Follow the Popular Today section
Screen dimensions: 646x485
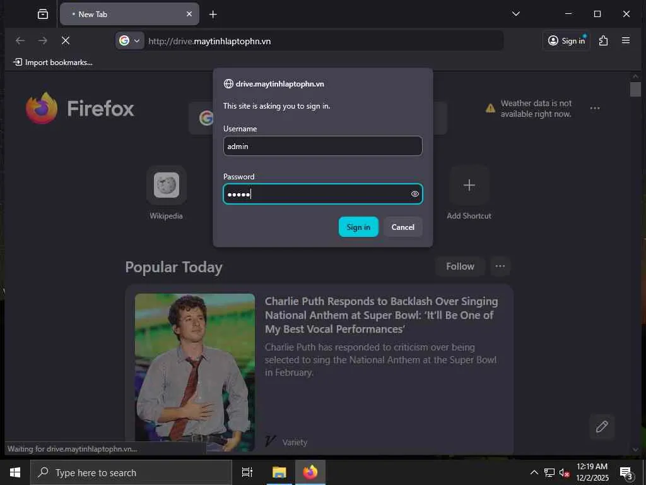(460, 266)
